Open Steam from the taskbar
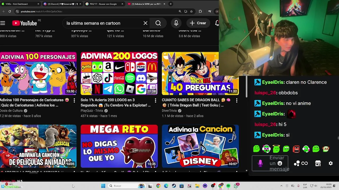The height and width of the screenshot is (190, 339). tap(174, 186)
